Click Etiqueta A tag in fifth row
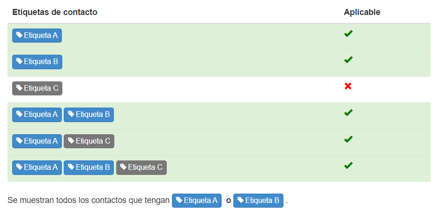 coord(37,141)
